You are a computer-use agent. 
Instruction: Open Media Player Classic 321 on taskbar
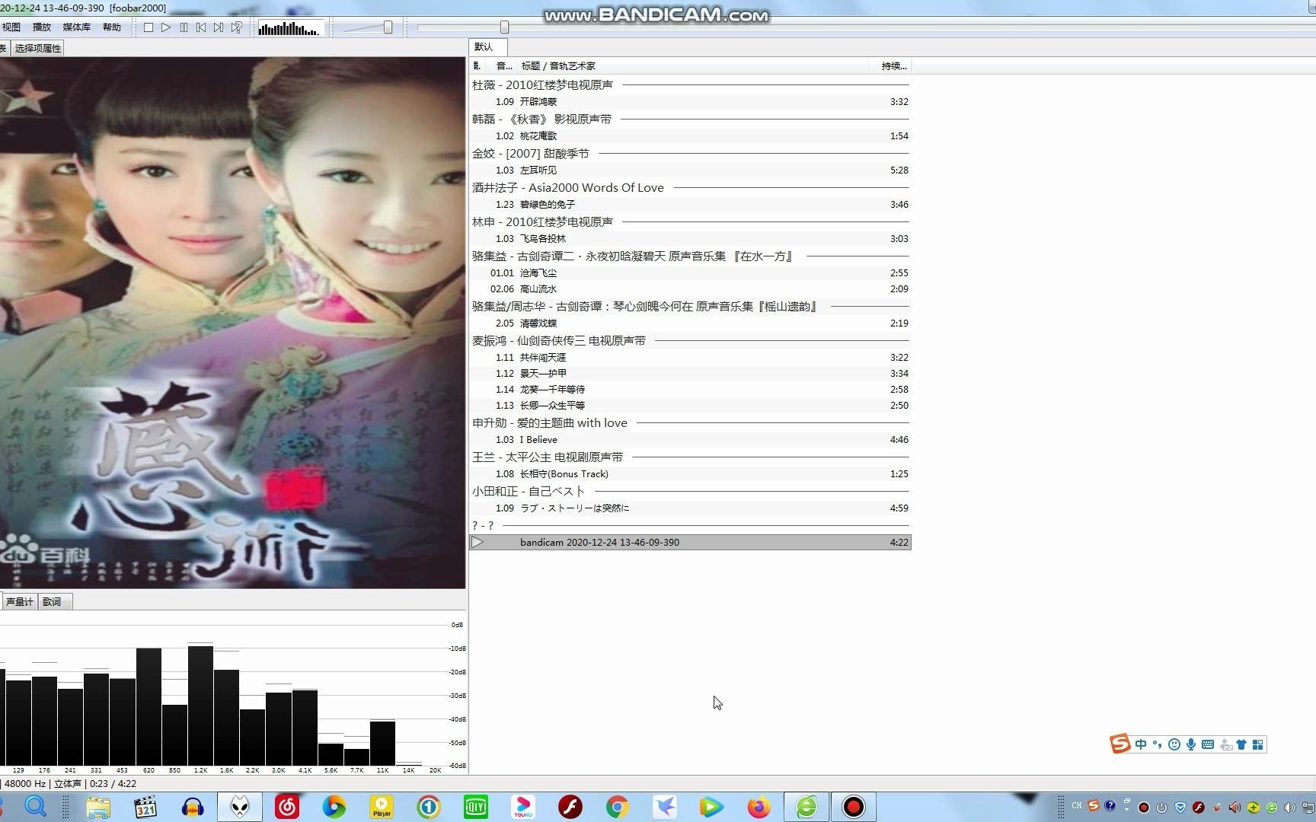click(145, 807)
